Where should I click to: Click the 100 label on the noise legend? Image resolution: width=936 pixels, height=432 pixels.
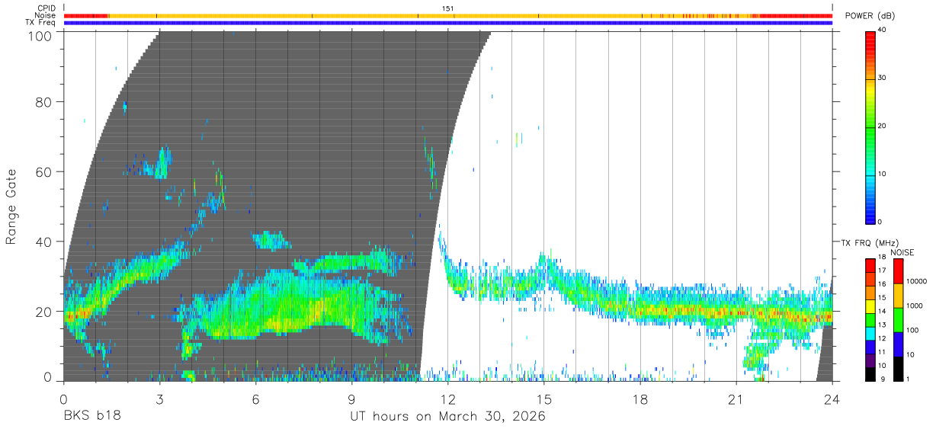click(912, 330)
